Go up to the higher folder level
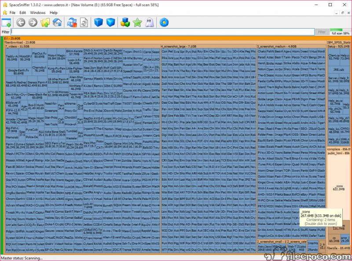Image resolution: width=352 pixels, height=261 pixels. point(45,22)
